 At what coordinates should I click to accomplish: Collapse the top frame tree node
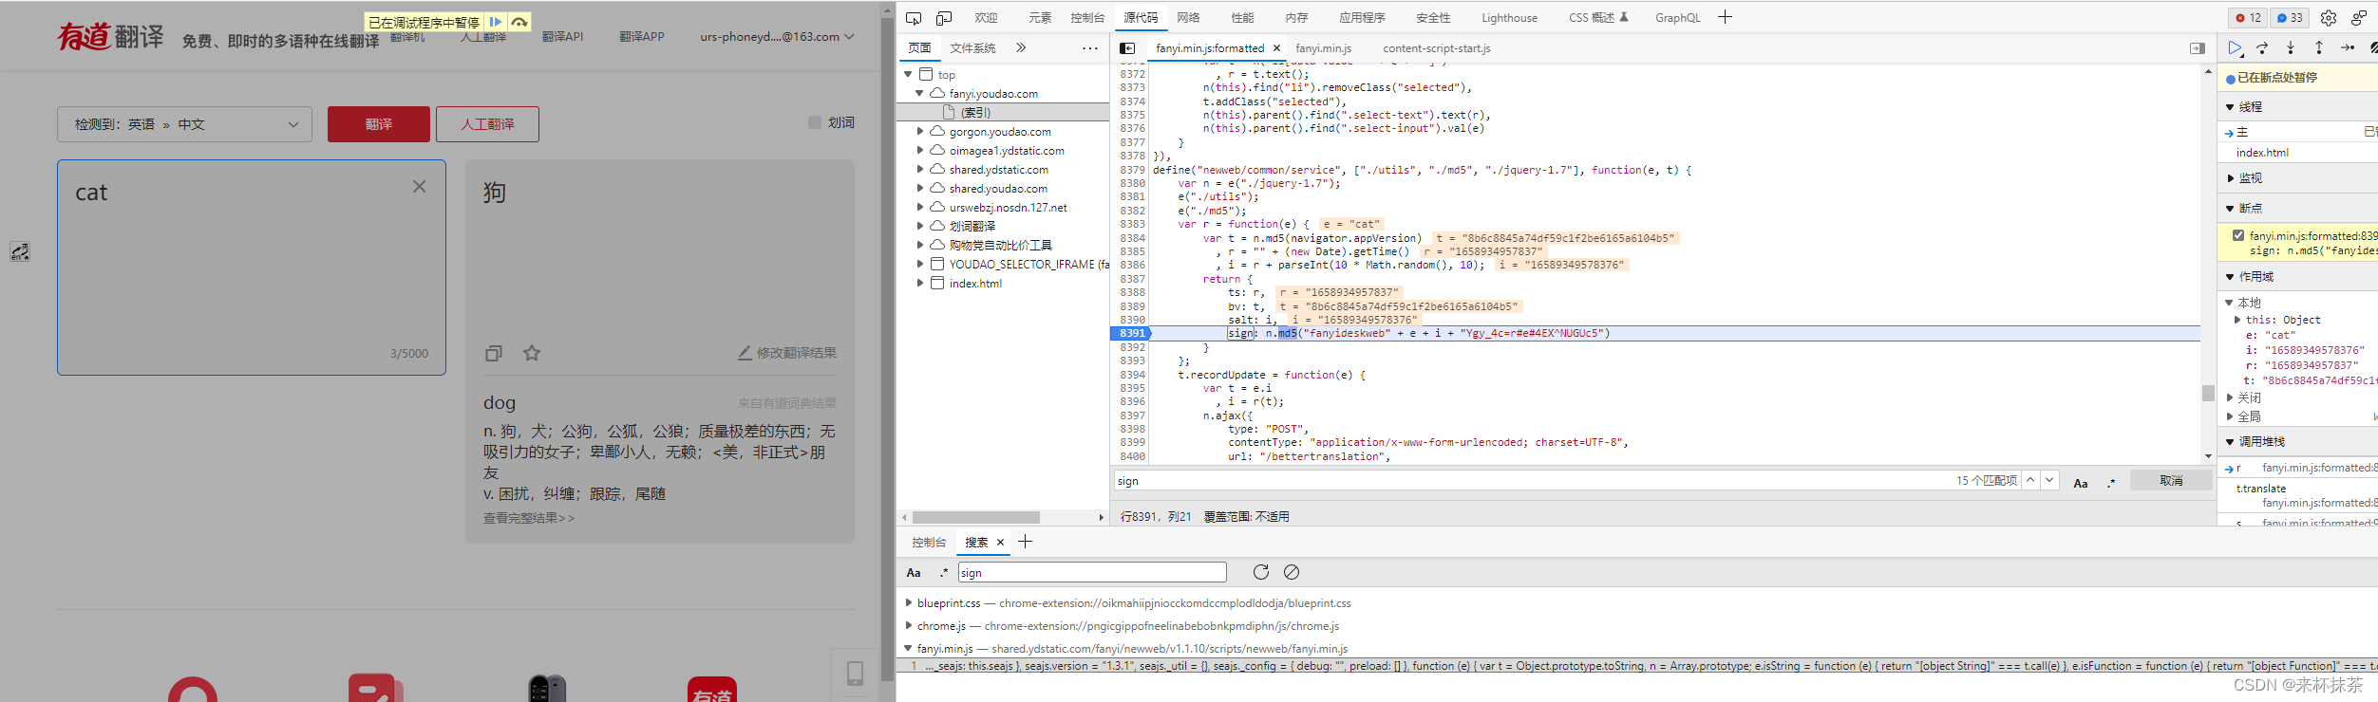coord(908,74)
